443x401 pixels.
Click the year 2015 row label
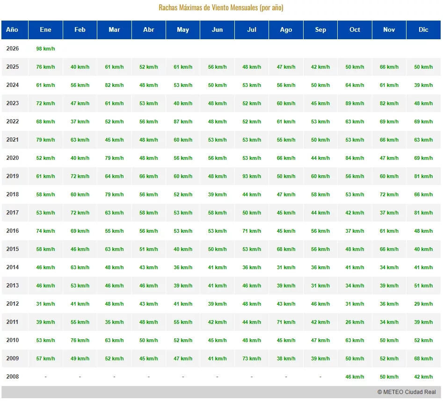pyautogui.click(x=13, y=249)
